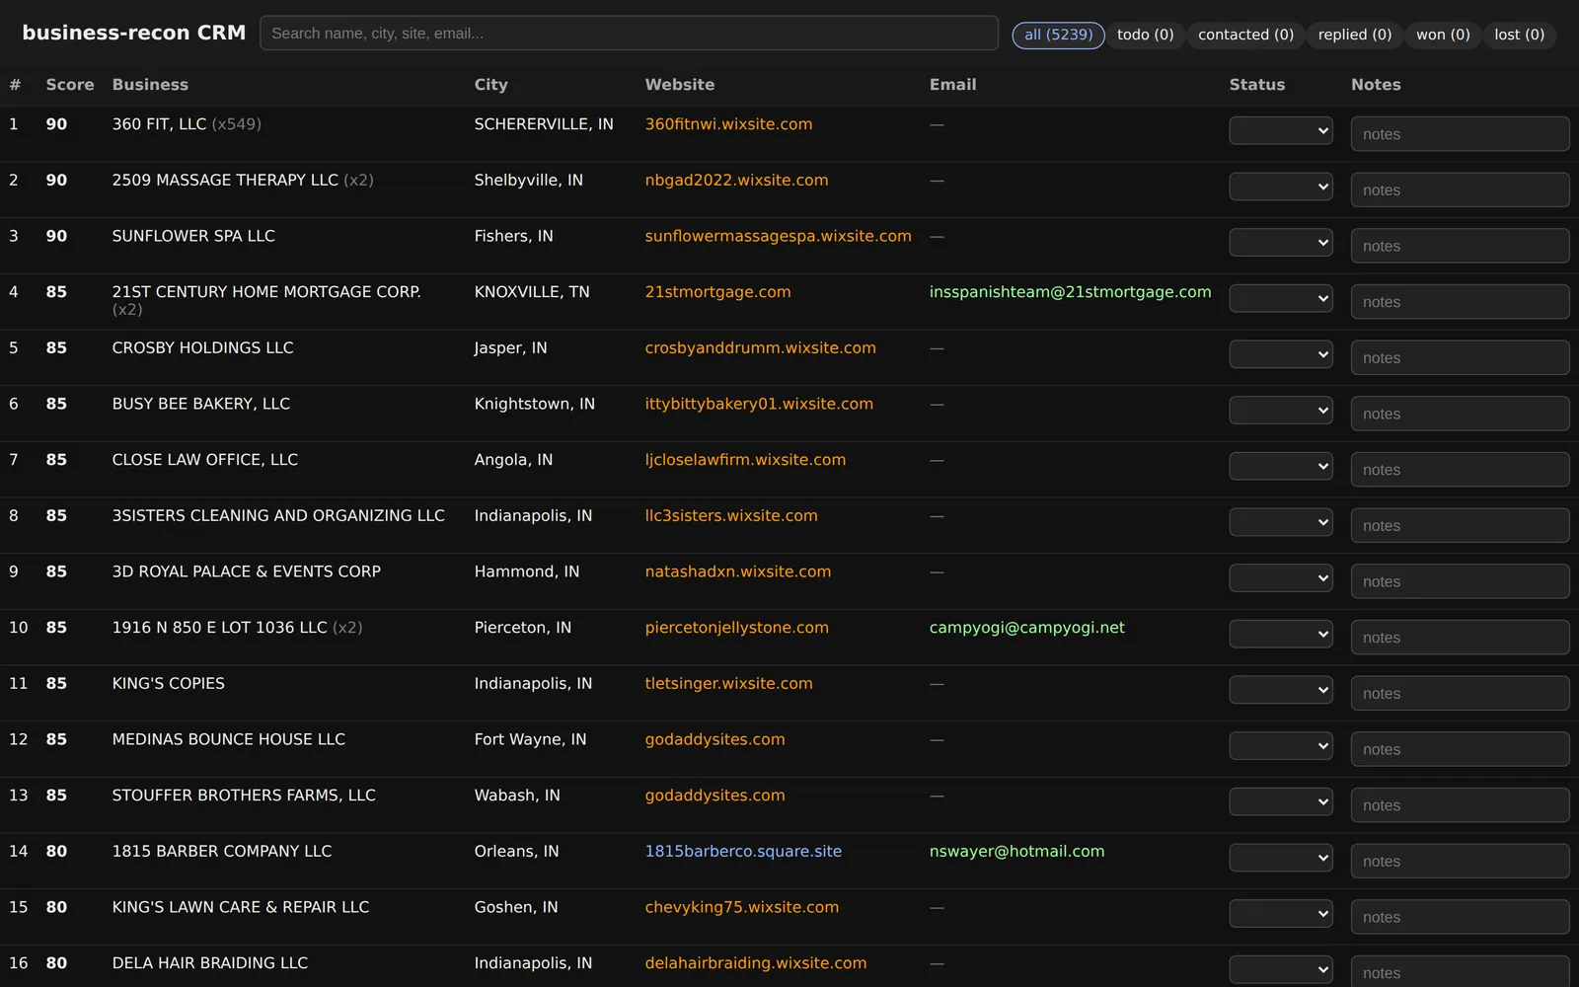Open the 21stmortgage.com website link
1579x987 pixels.
(x=717, y=292)
